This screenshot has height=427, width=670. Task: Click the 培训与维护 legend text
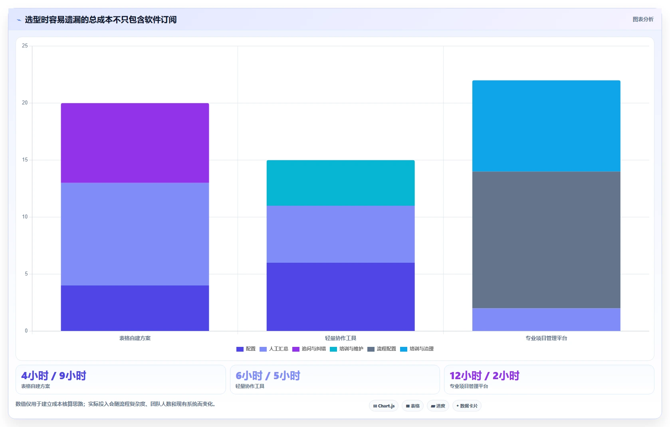click(351, 349)
